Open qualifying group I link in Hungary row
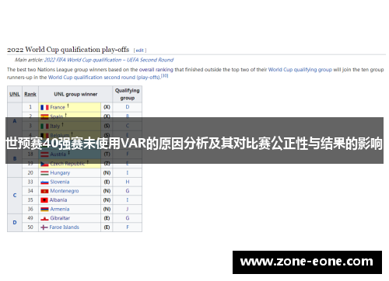The image size is (389, 281). click(128, 172)
